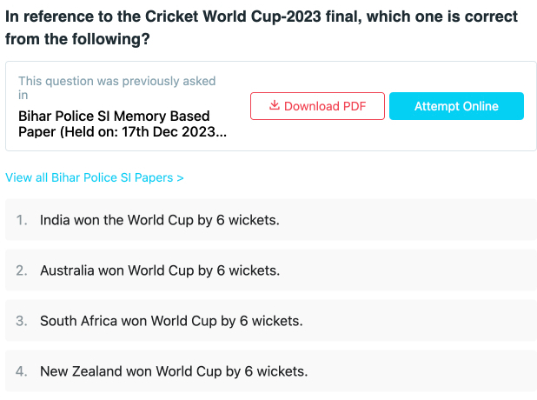Viewport: 537px width, 400px height.
Task: Click the download arrow icon beside PDF
Action: coord(275,105)
